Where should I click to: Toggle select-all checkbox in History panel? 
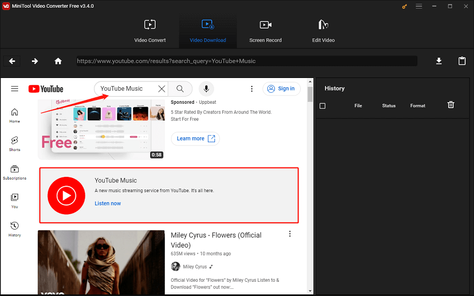click(x=323, y=106)
